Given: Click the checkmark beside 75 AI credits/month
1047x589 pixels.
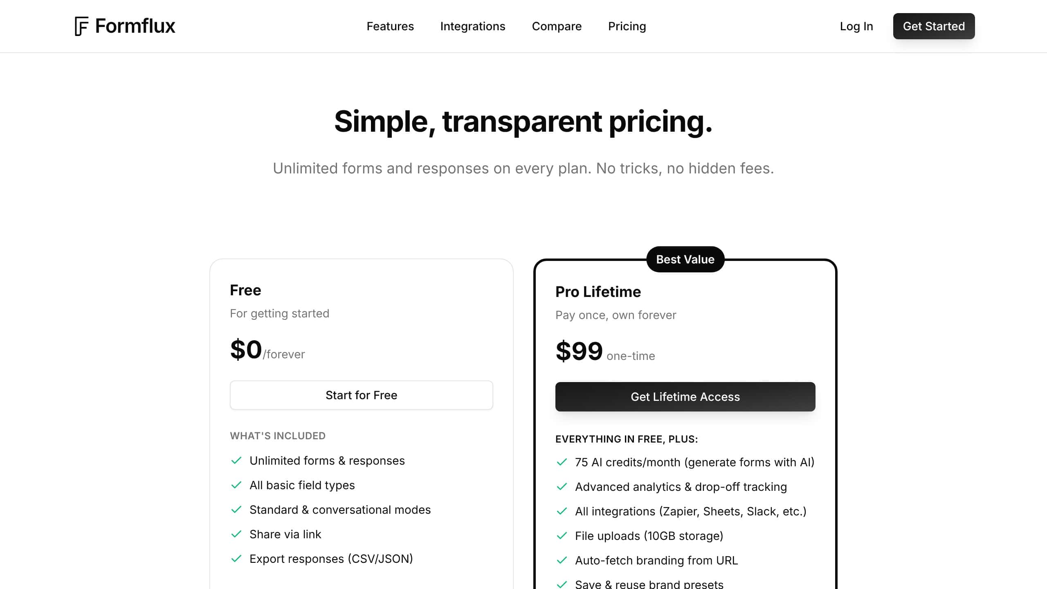Looking at the screenshot, I should (x=562, y=462).
